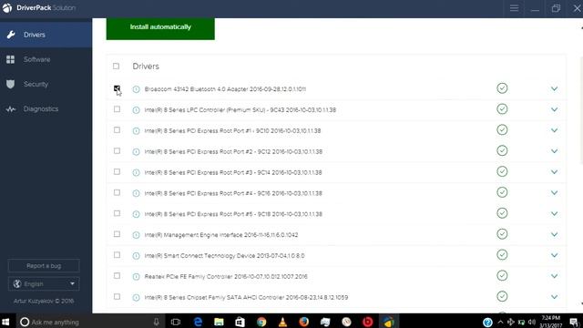Click status checkmark for Broadcom Bluetooth driver
583x328 pixels.
[502, 88]
